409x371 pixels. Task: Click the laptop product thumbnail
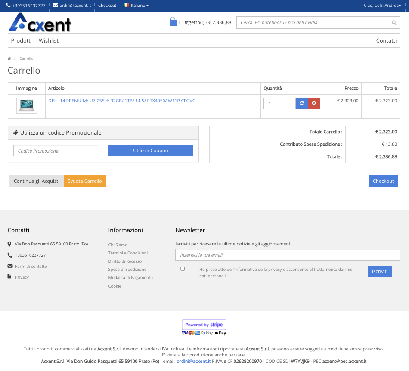27,106
